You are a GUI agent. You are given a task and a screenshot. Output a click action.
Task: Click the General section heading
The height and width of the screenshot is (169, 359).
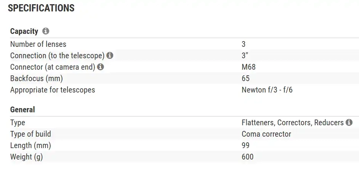[x=22, y=110]
